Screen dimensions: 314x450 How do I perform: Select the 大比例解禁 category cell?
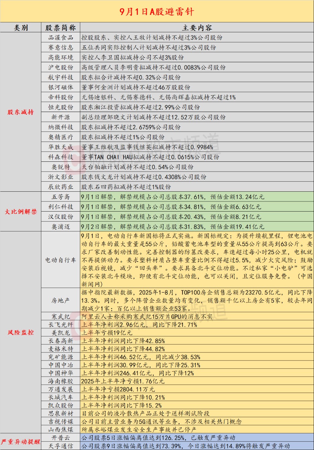coord(21,212)
